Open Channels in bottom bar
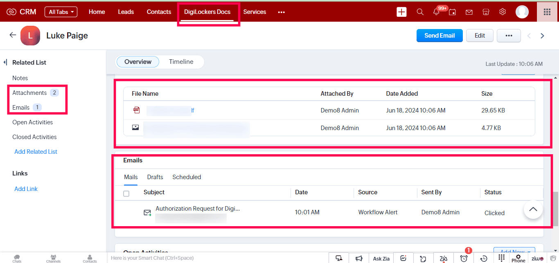 point(53,259)
